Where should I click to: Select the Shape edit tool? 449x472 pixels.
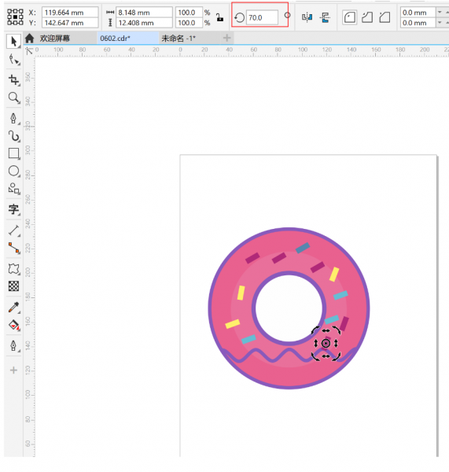tap(13, 59)
